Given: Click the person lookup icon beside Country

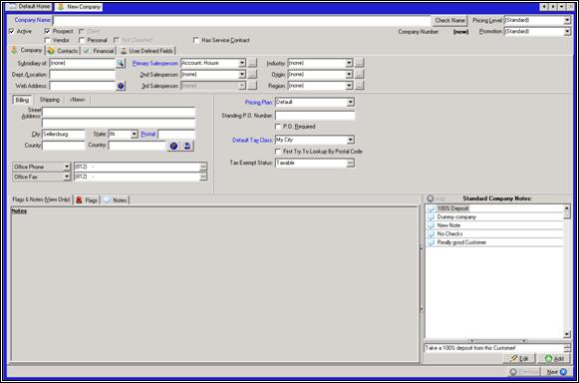Looking at the screenshot, I should [x=186, y=146].
